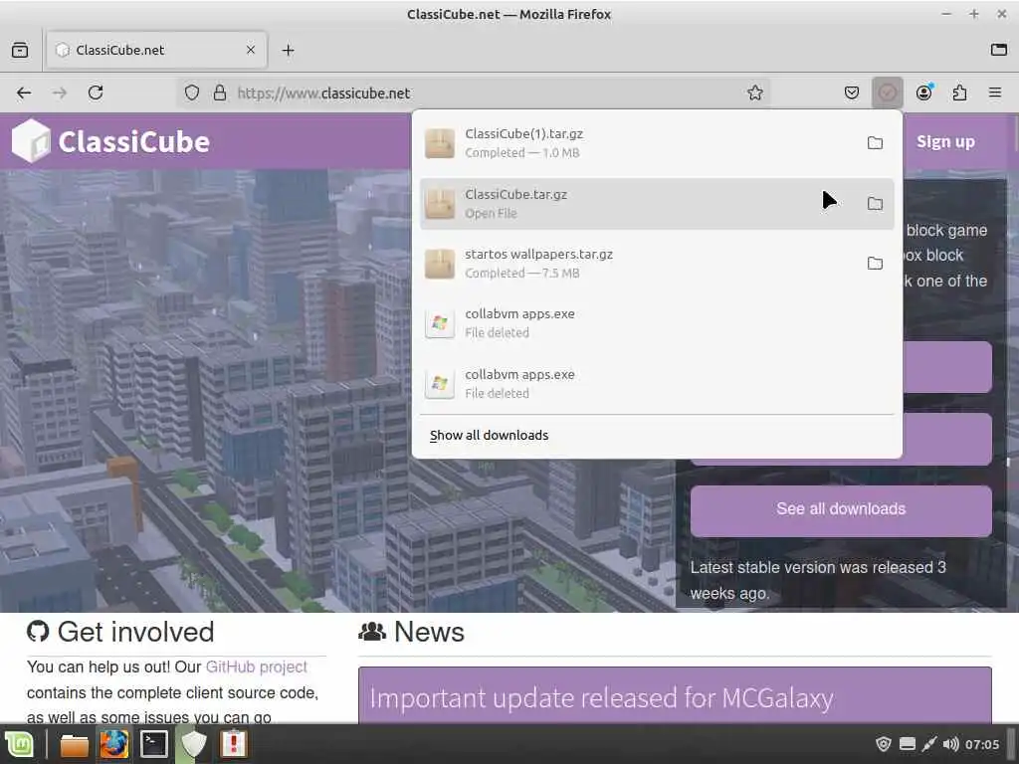Click the ClassiCube site title text
1019x764 pixels.
(134, 141)
